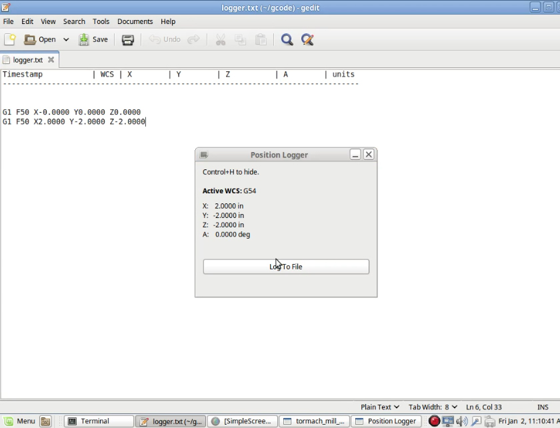Click the volume speaker tray icon
This screenshot has height=428, width=560.
point(461,421)
